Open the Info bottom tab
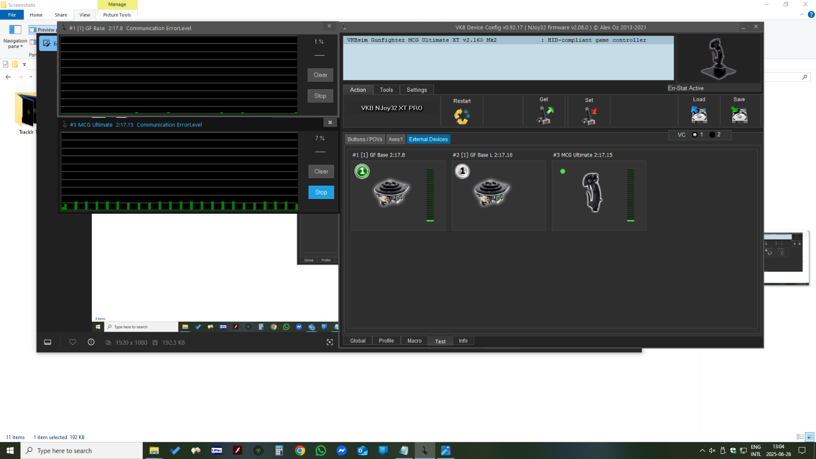The height and width of the screenshot is (459, 816). pyautogui.click(x=463, y=341)
